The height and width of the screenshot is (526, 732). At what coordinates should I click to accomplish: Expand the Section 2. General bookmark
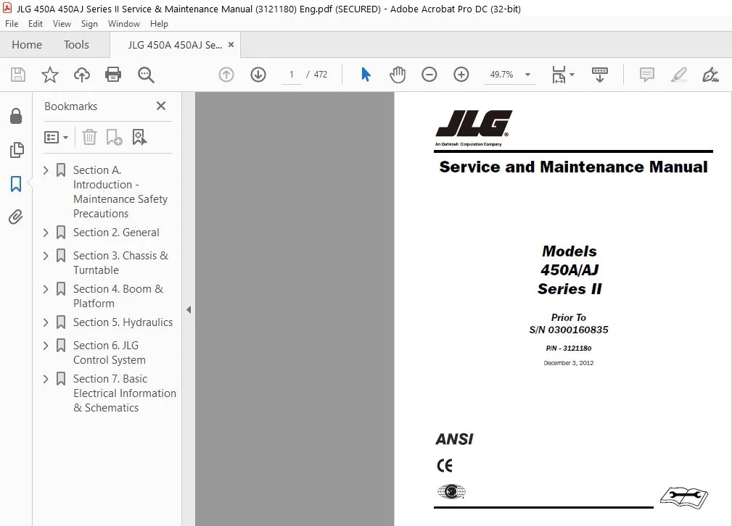[46, 233]
